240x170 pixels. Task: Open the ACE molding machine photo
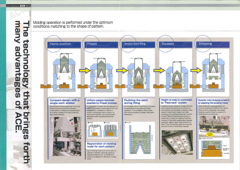pyautogui.click(x=65, y=136)
